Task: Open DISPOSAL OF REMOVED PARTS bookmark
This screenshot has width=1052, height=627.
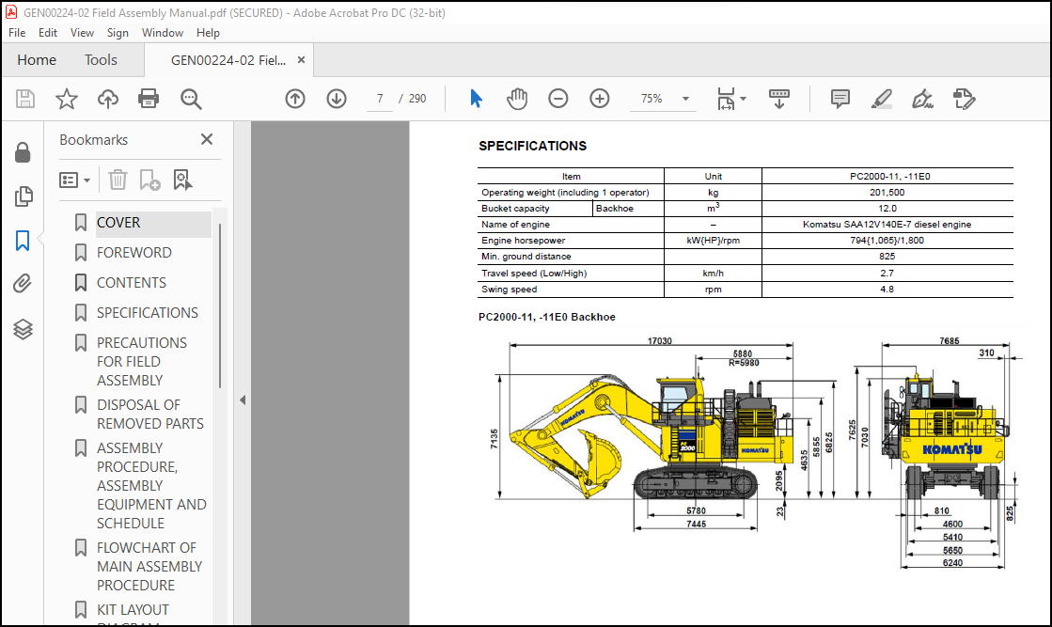Action: click(150, 415)
